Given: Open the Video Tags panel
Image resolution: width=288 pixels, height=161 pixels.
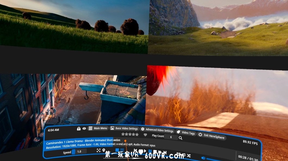Looking at the screenshot, I should pos(186,133).
